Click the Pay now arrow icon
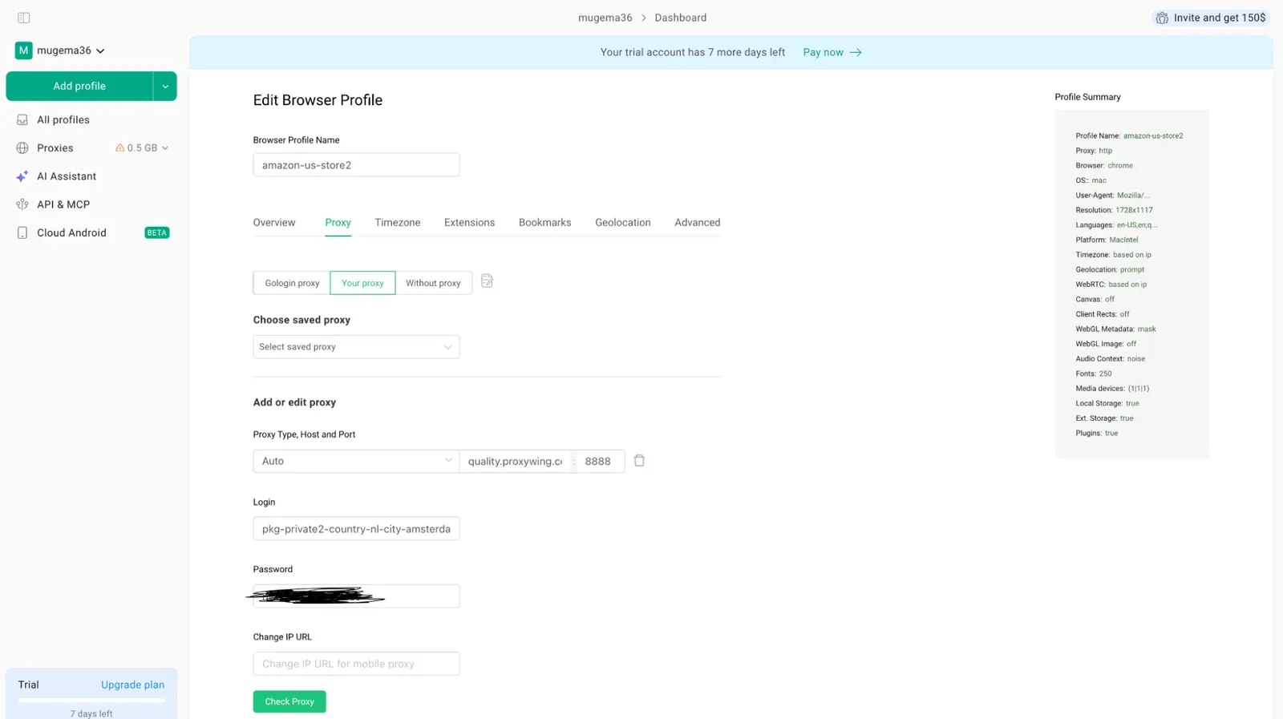The width and height of the screenshot is (1283, 719). 856,52
